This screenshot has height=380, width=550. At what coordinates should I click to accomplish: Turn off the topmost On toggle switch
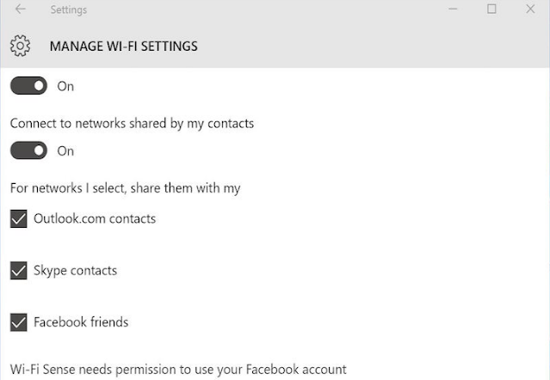[28, 86]
